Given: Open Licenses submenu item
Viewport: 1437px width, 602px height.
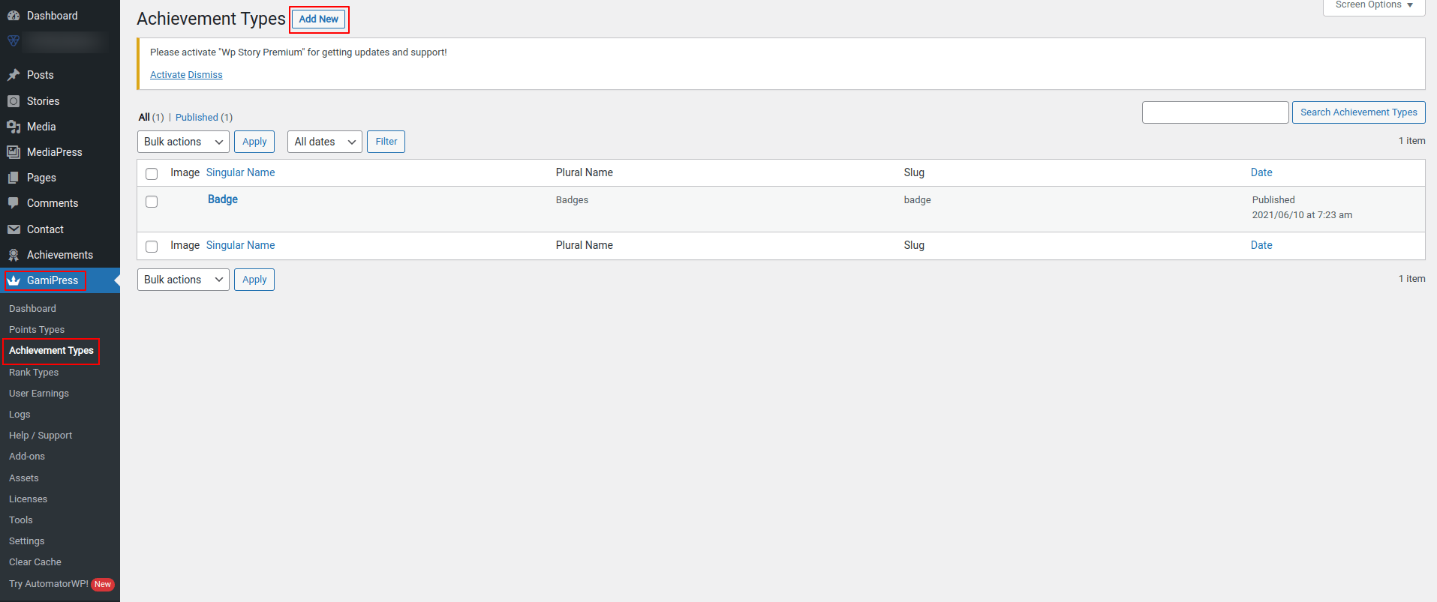Looking at the screenshot, I should click(x=28, y=499).
